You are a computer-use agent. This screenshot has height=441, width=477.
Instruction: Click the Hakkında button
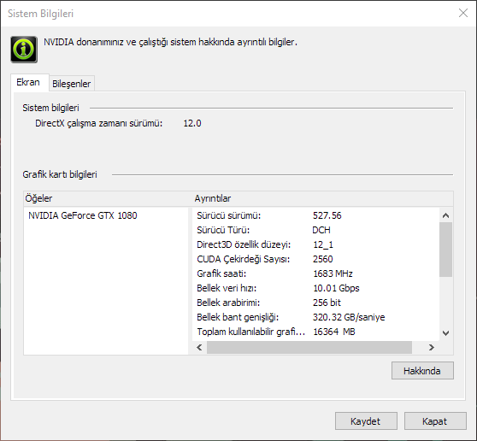422,370
